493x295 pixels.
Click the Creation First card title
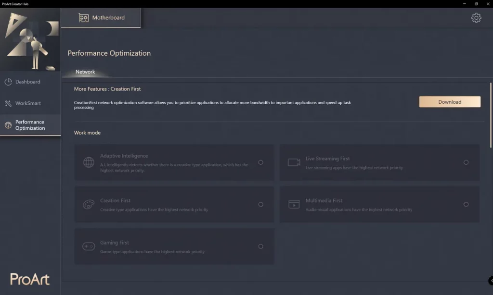(x=115, y=200)
